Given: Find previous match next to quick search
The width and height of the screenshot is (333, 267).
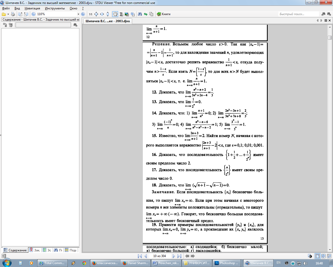Looking at the screenshot, I should tap(323, 14).
